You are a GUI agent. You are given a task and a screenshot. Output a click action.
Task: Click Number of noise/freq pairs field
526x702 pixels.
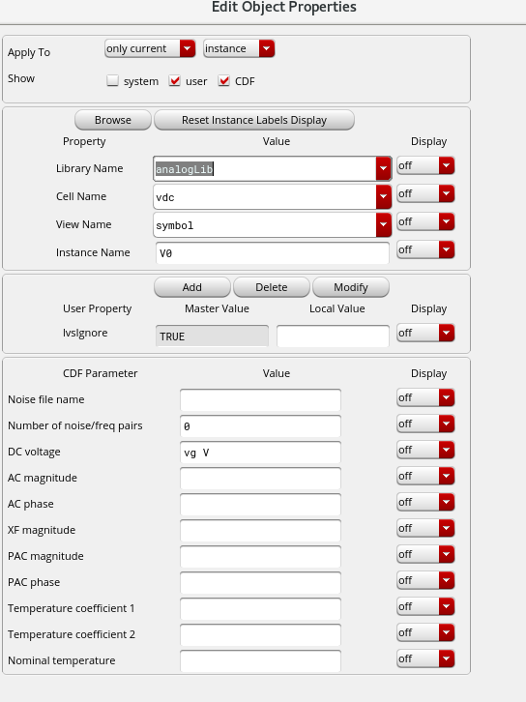pyautogui.click(x=260, y=426)
